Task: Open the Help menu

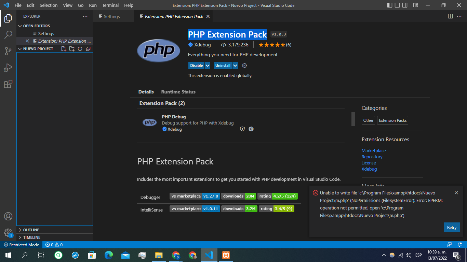Action: pyautogui.click(x=129, y=5)
